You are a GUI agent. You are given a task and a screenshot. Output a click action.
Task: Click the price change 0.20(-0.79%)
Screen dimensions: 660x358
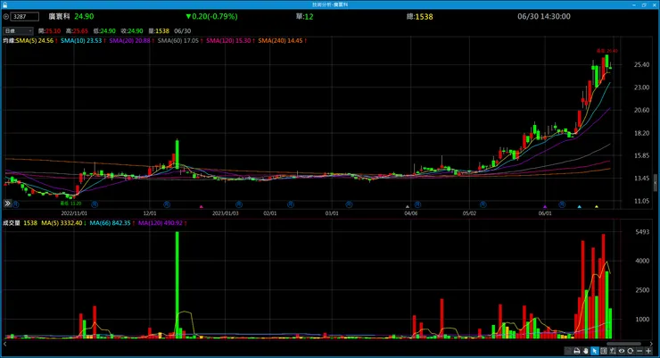pyautogui.click(x=211, y=16)
